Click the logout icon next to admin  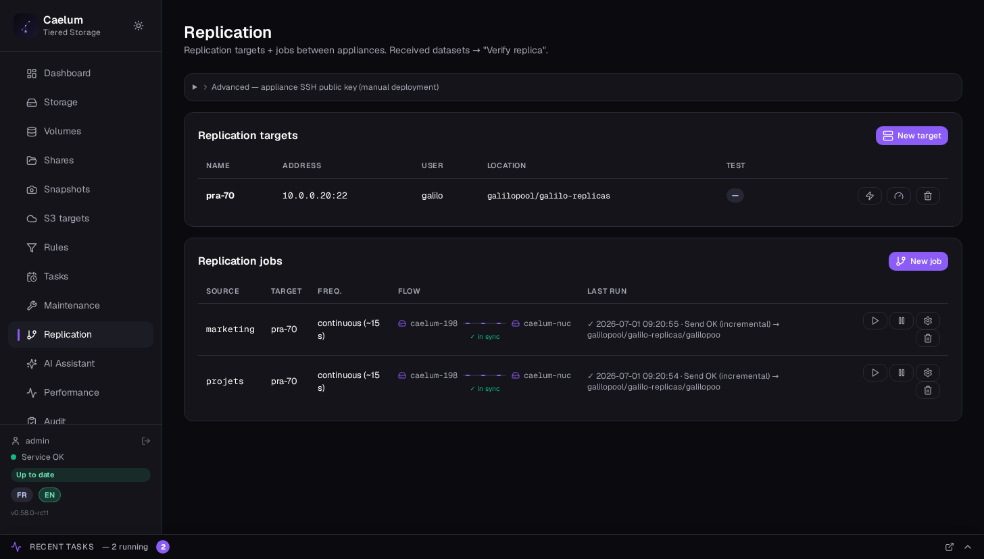coord(145,441)
